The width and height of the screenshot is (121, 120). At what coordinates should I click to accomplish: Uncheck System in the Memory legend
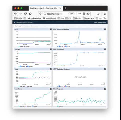[x=21, y=66]
